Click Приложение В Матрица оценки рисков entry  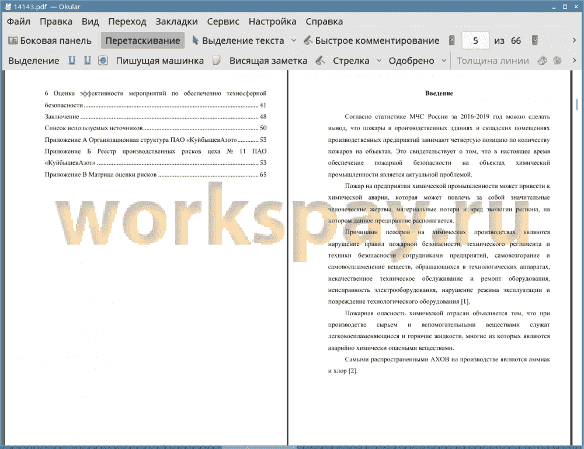click(155, 175)
